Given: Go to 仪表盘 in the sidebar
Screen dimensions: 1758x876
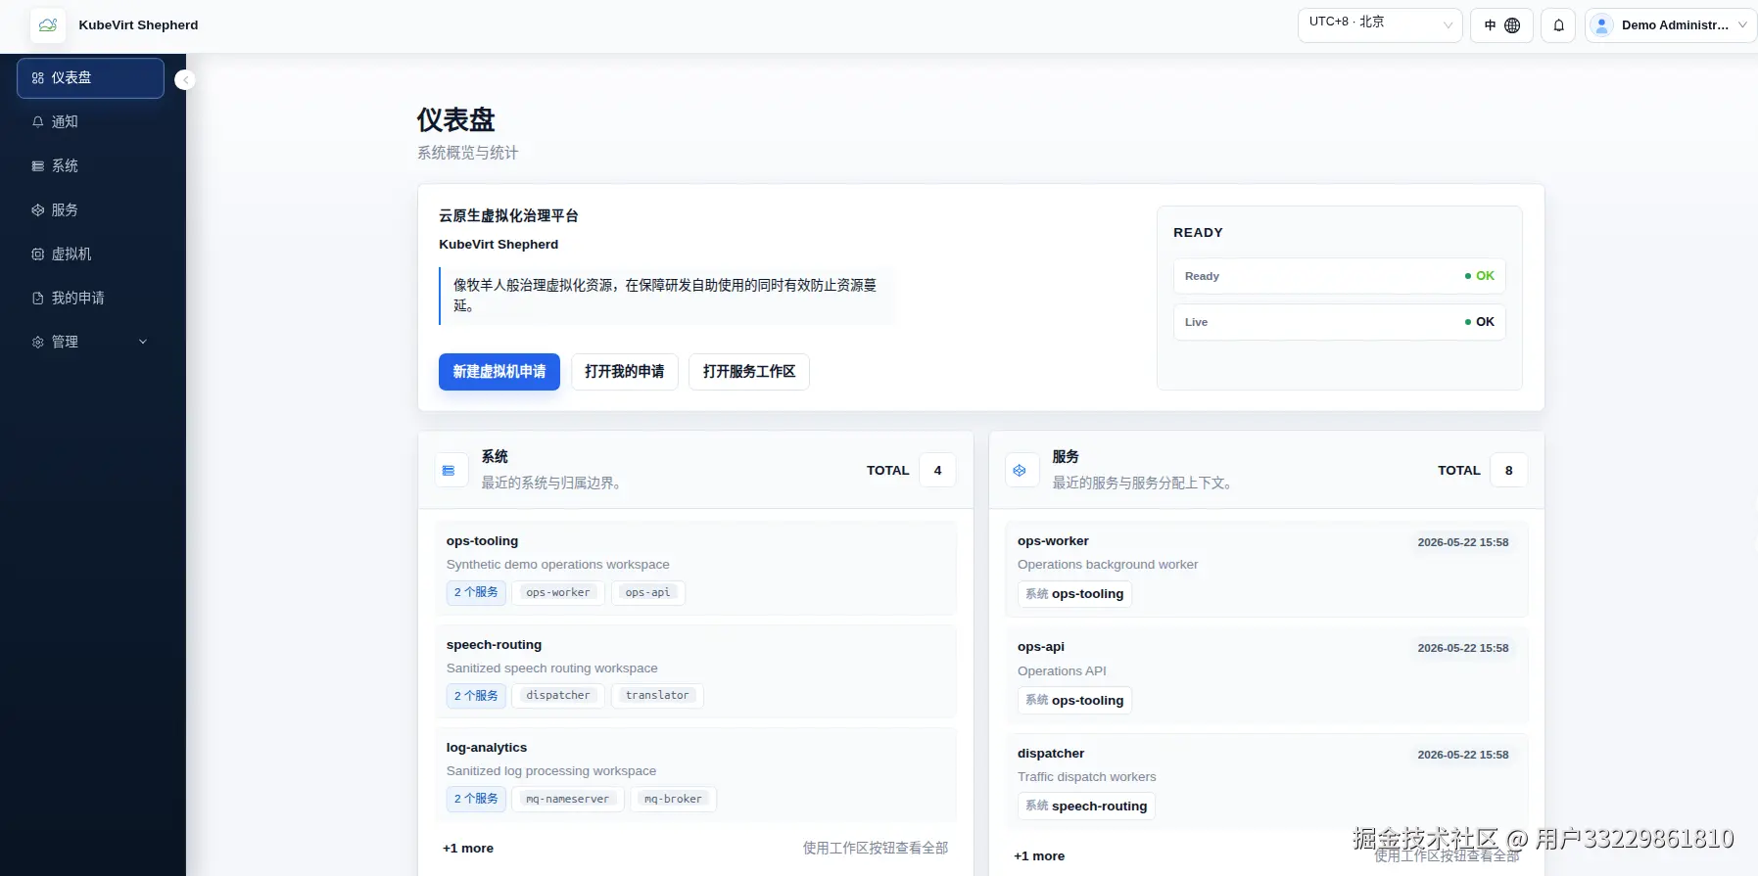Looking at the screenshot, I should tap(90, 78).
